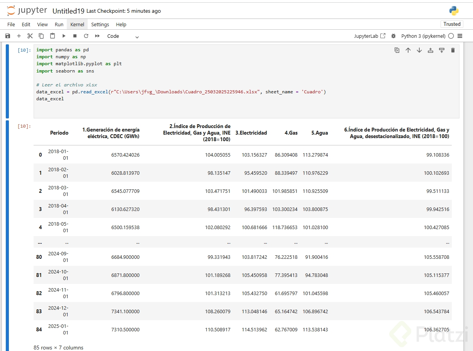473x351 pixels.
Task: Cut the selected cell with scissors icon
Action: coord(30,36)
